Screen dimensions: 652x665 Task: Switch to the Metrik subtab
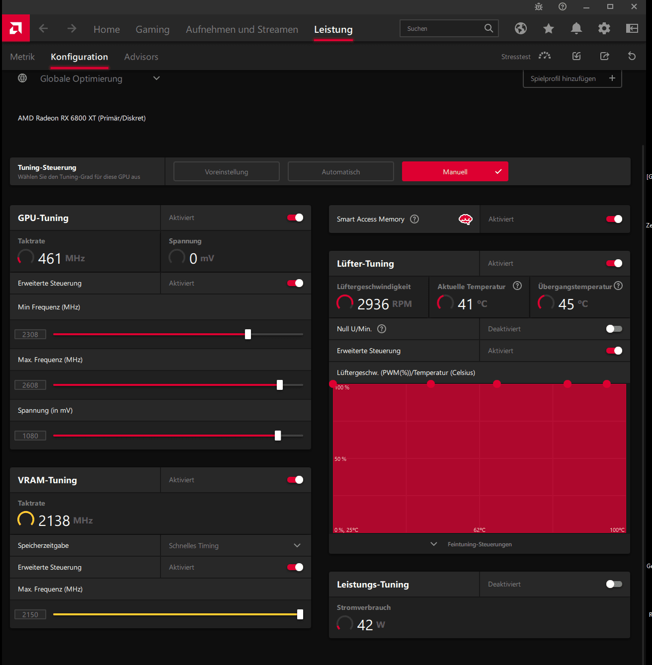(22, 57)
